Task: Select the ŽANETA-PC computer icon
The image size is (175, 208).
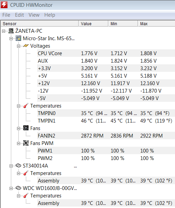Action: coord(11,31)
